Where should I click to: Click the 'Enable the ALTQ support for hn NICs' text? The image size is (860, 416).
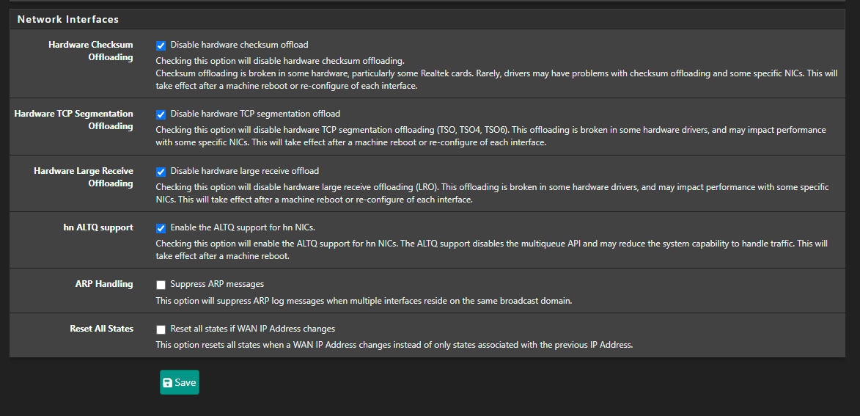pos(243,227)
